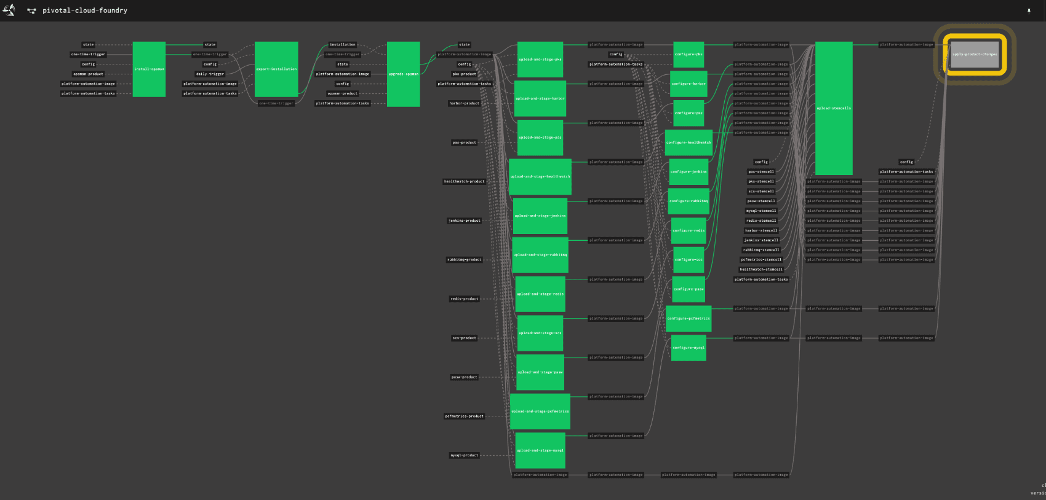Click the pipeline icon beside pivotal-cloud-foundry

coord(31,11)
